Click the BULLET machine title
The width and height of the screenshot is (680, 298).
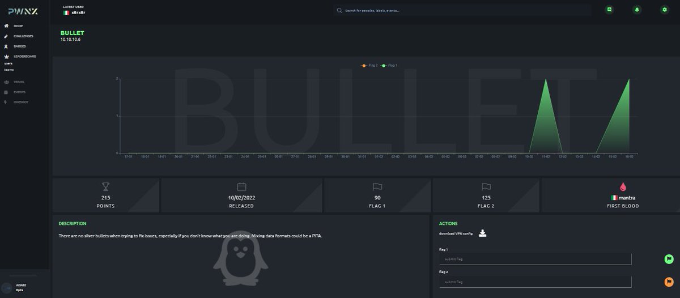click(x=72, y=33)
